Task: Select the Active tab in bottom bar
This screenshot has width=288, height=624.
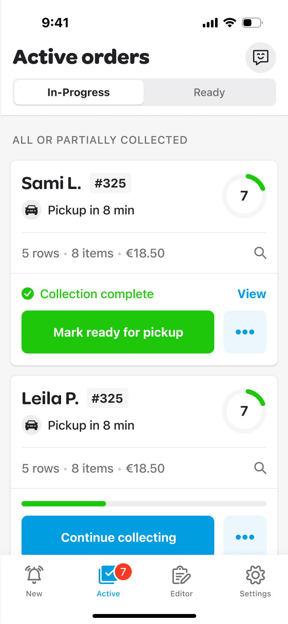Action: pyautogui.click(x=109, y=580)
